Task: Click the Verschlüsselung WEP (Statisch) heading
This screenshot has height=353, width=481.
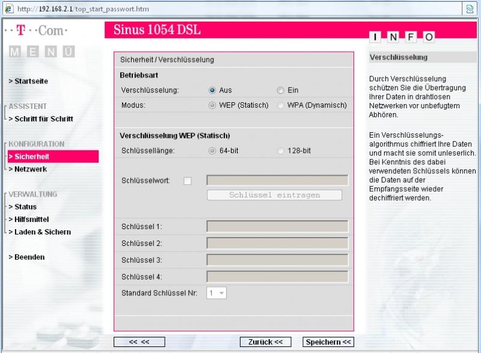Action: pyautogui.click(x=175, y=135)
